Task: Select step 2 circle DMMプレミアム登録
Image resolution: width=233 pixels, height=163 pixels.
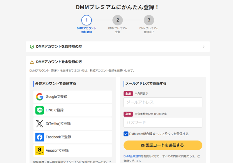Action: (x=118, y=20)
